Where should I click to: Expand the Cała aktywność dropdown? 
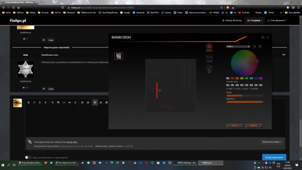[x=278, y=20]
